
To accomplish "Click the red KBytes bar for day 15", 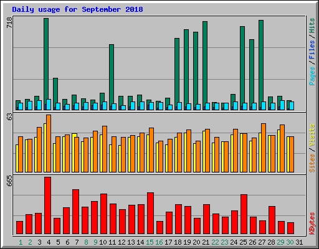I will [150, 214].
